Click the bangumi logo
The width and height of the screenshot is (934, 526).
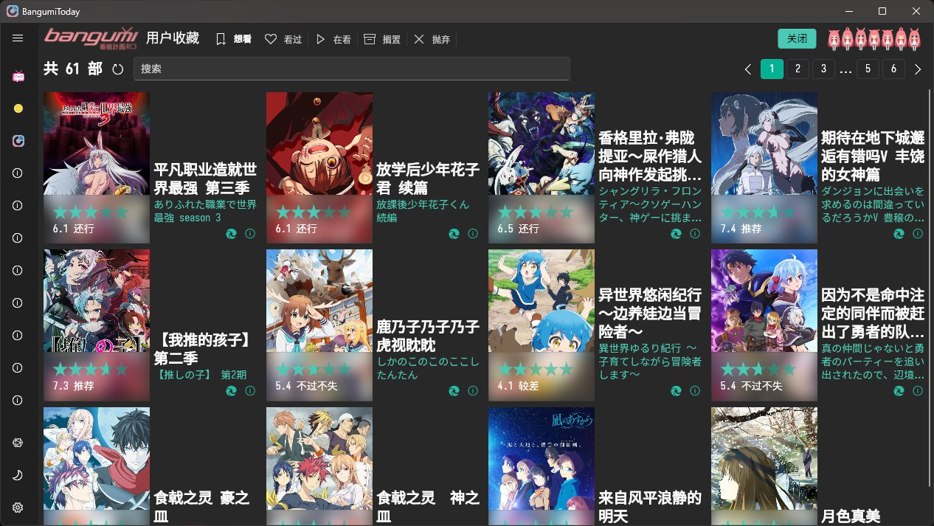coord(91,38)
